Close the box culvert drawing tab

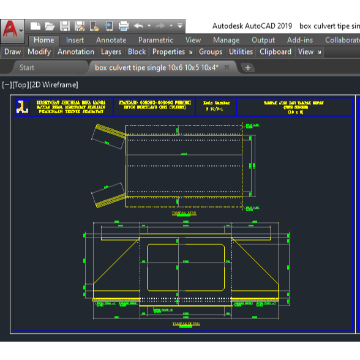pos(227,67)
